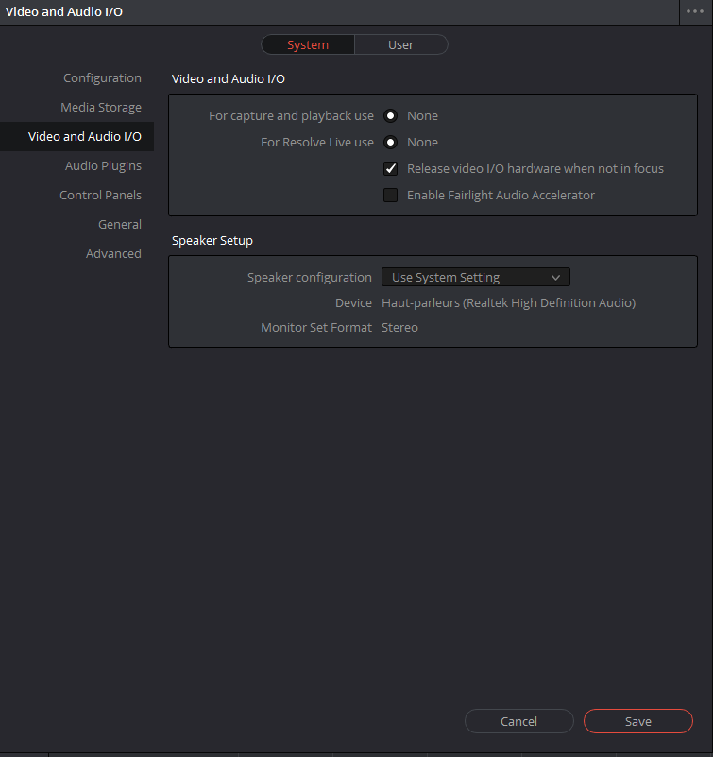Image resolution: width=713 pixels, height=757 pixels.
Task: Select None for capture and playback
Action: pyautogui.click(x=390, y=116)
